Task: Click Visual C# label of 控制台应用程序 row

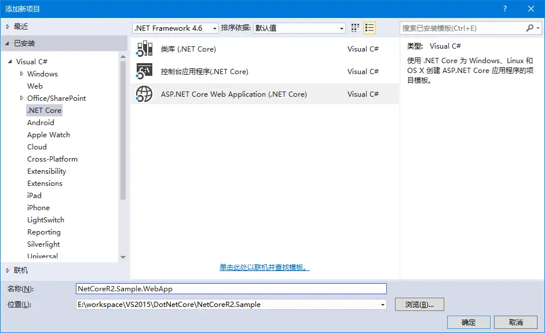Action: pyautogui.click(x=363, y=72)
